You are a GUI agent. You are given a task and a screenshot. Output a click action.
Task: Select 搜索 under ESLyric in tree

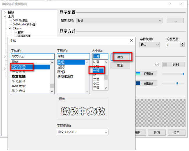pyautogui.click(x=21, y=32)
